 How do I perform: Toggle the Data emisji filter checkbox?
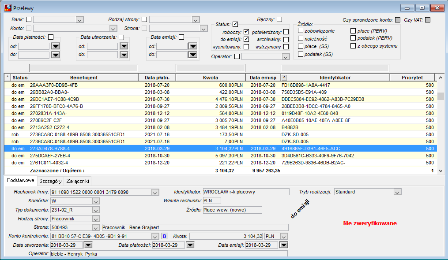point(181,37)
